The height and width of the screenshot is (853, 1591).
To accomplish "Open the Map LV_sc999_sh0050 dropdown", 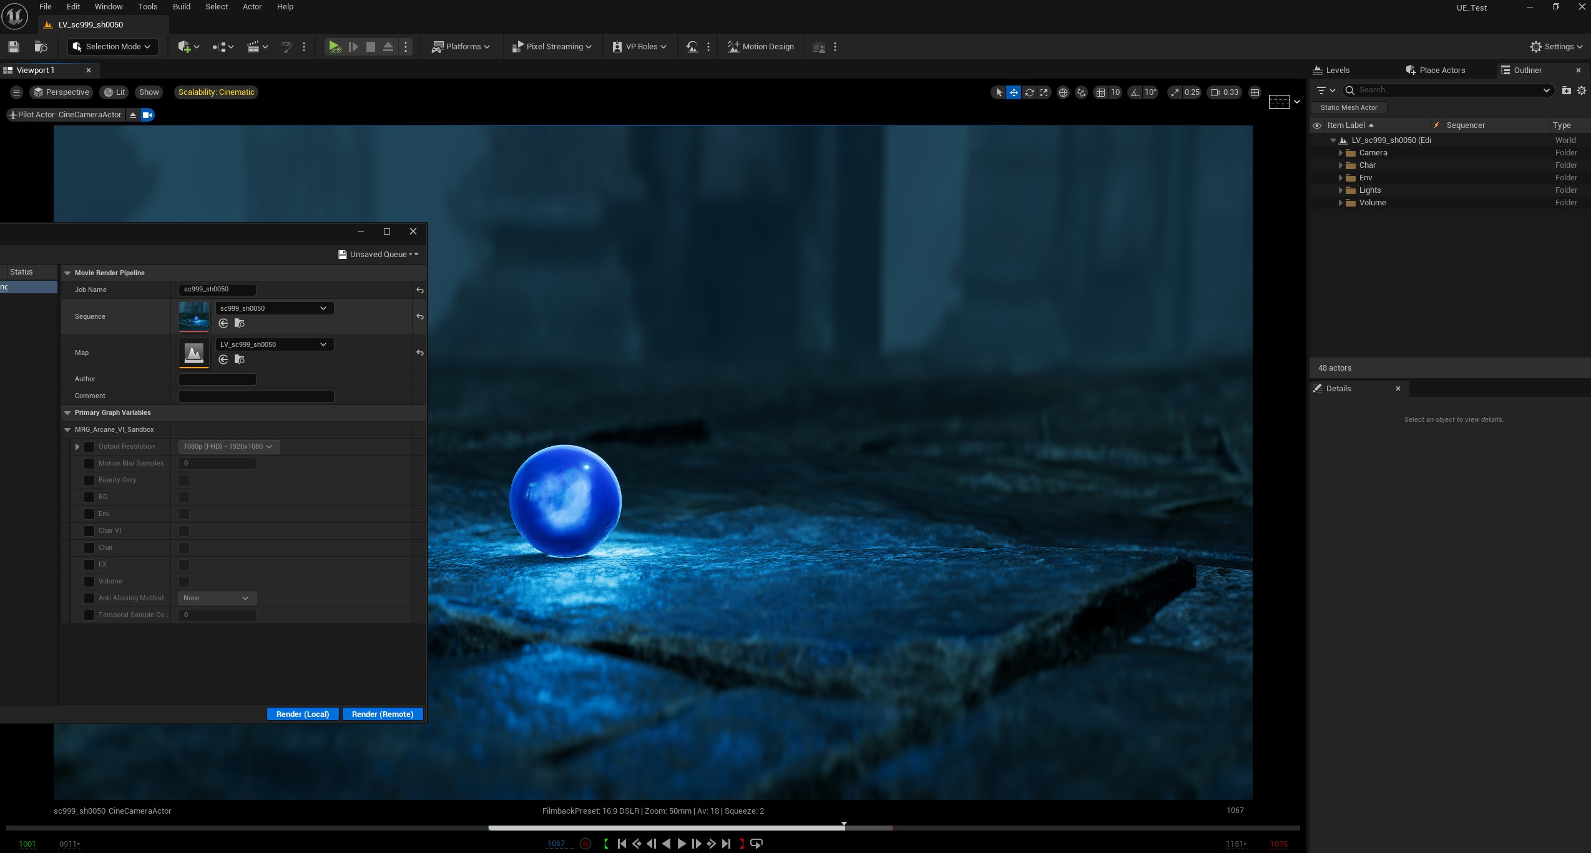I will [x=274, y=344].
